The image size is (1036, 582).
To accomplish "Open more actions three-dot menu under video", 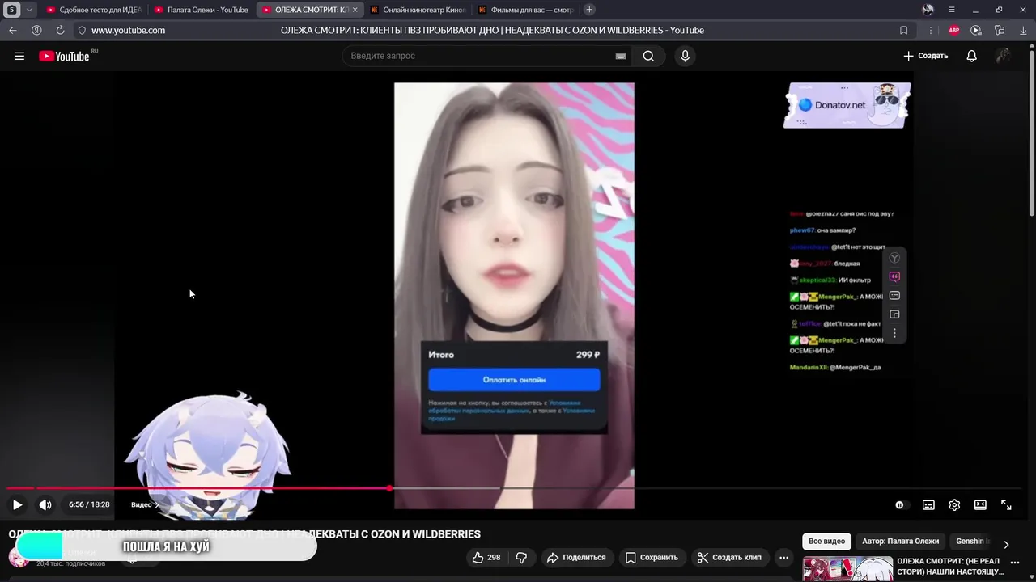I will pos(783,557).
